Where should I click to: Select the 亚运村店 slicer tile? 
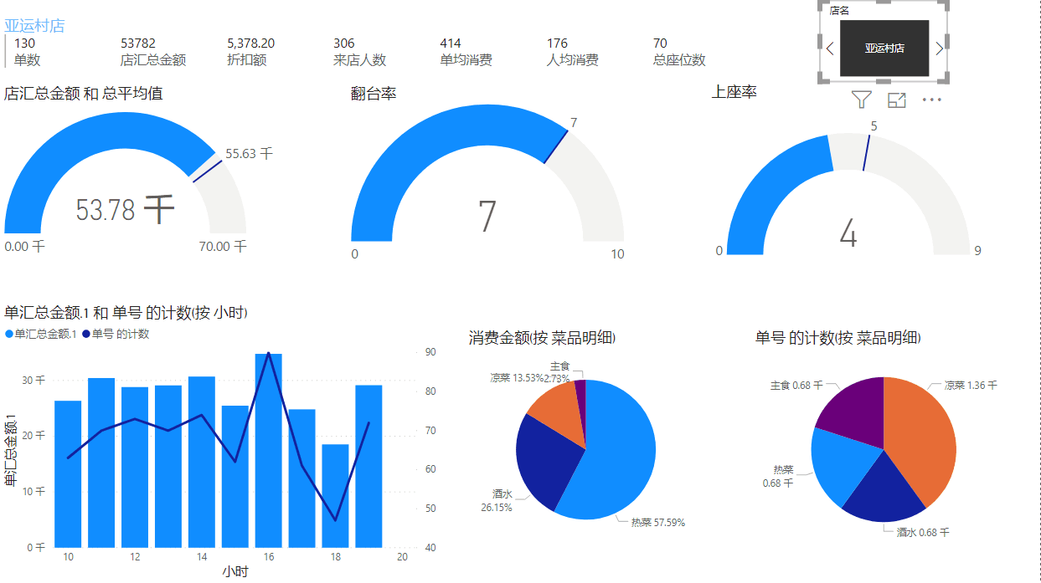click(x=884, y=49)
